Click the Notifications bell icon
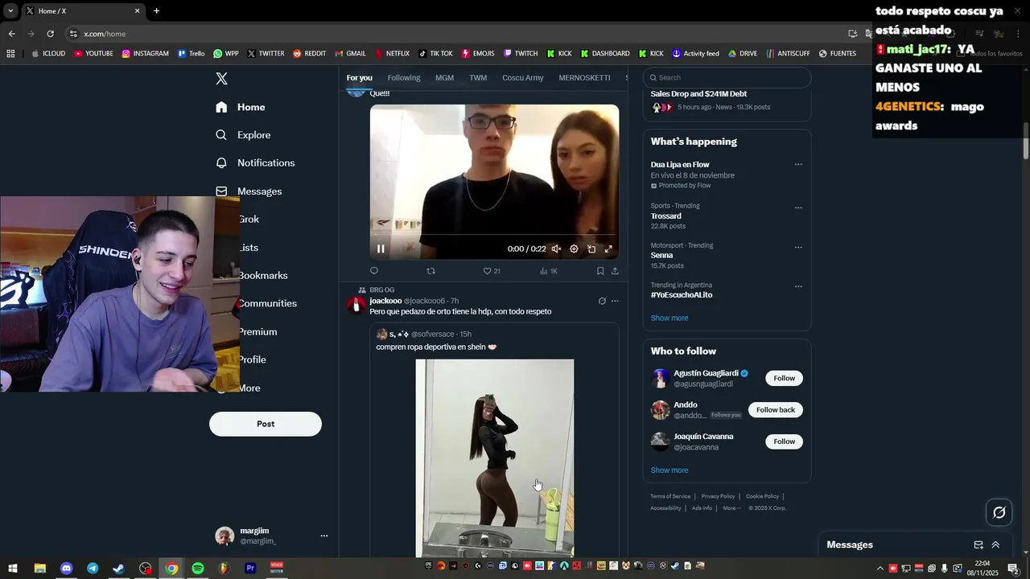1030x579 pixels. pos(221,162)
